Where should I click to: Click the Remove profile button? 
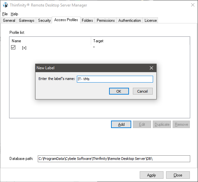point(181,124)
